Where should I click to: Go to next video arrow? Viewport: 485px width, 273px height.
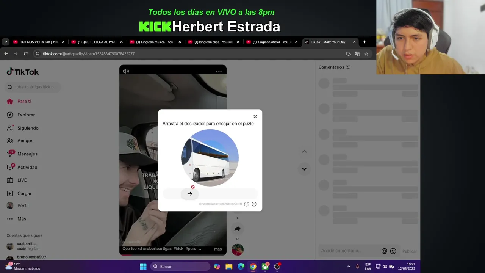click(304, 169)
